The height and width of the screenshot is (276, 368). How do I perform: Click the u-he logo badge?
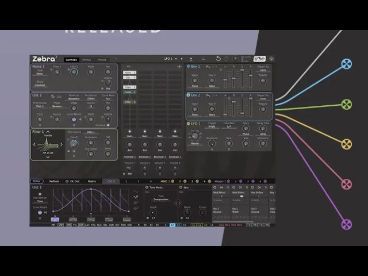point(259,59)
